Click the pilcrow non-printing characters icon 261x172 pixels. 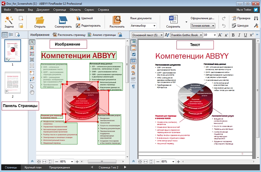(x=133, y=86)
